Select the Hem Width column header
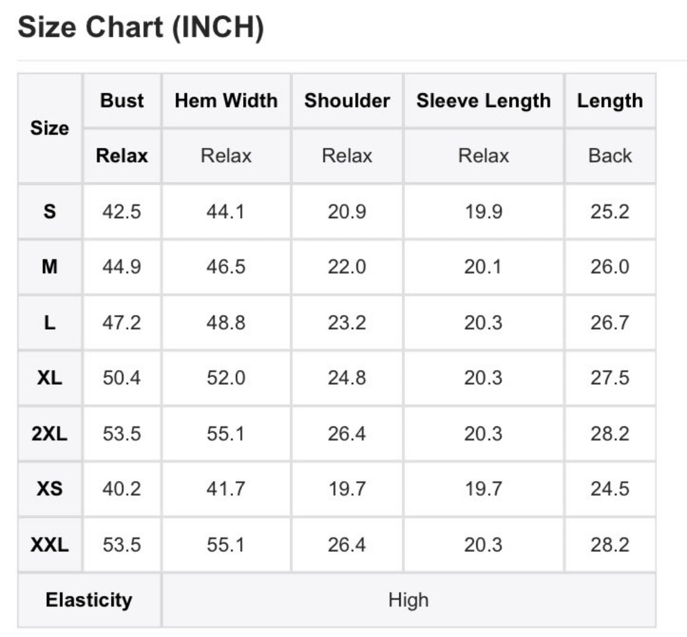Viewport: 687px width, 637px height. [226, 101]
